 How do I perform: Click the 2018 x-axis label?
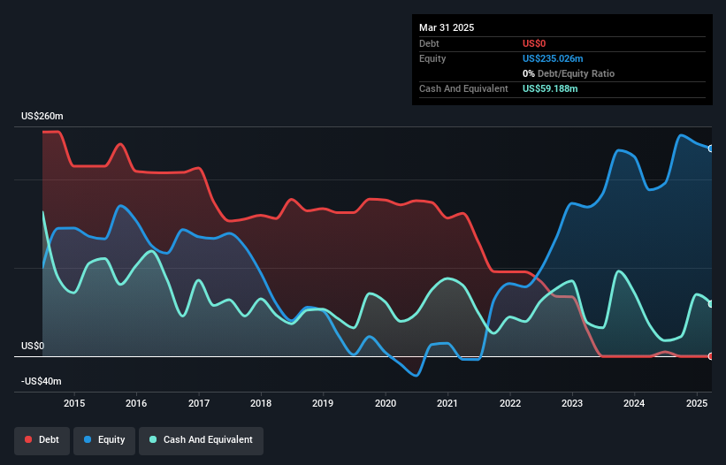pyautogui.click(x=261, y=403)
